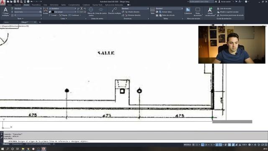268x151 pixels.
Task: Toggle the grid display in status bar
Action: click(193, 145)
